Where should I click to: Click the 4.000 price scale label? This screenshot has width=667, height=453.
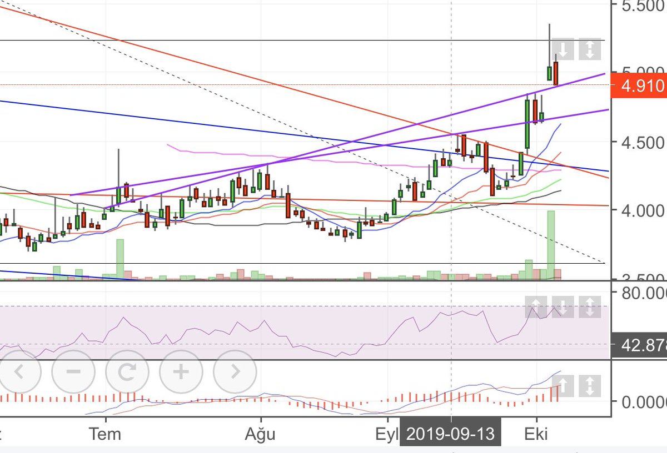[644, 210]
